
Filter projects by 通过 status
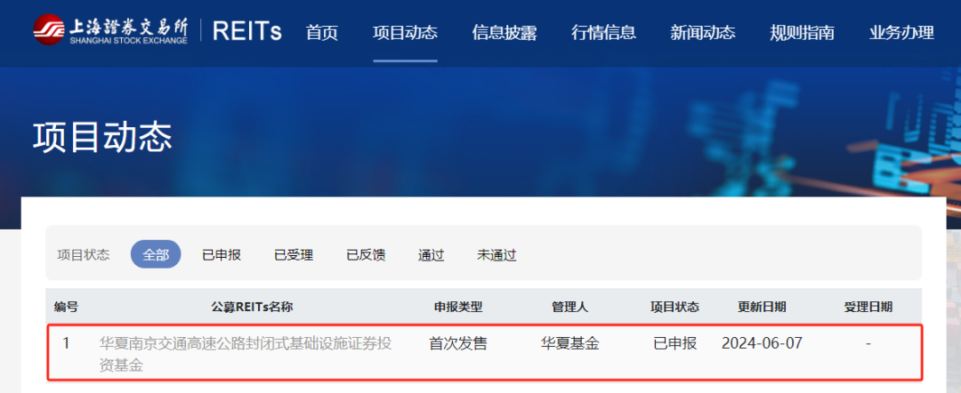point(432,255)
